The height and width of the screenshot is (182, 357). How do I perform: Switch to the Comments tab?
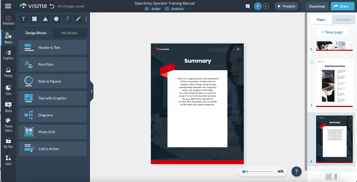(x=343, y=20)
